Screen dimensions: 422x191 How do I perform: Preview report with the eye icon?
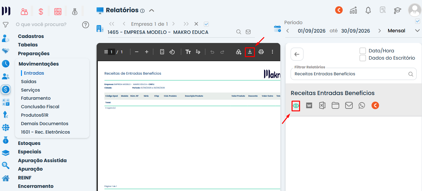click(x=296, y=106)
